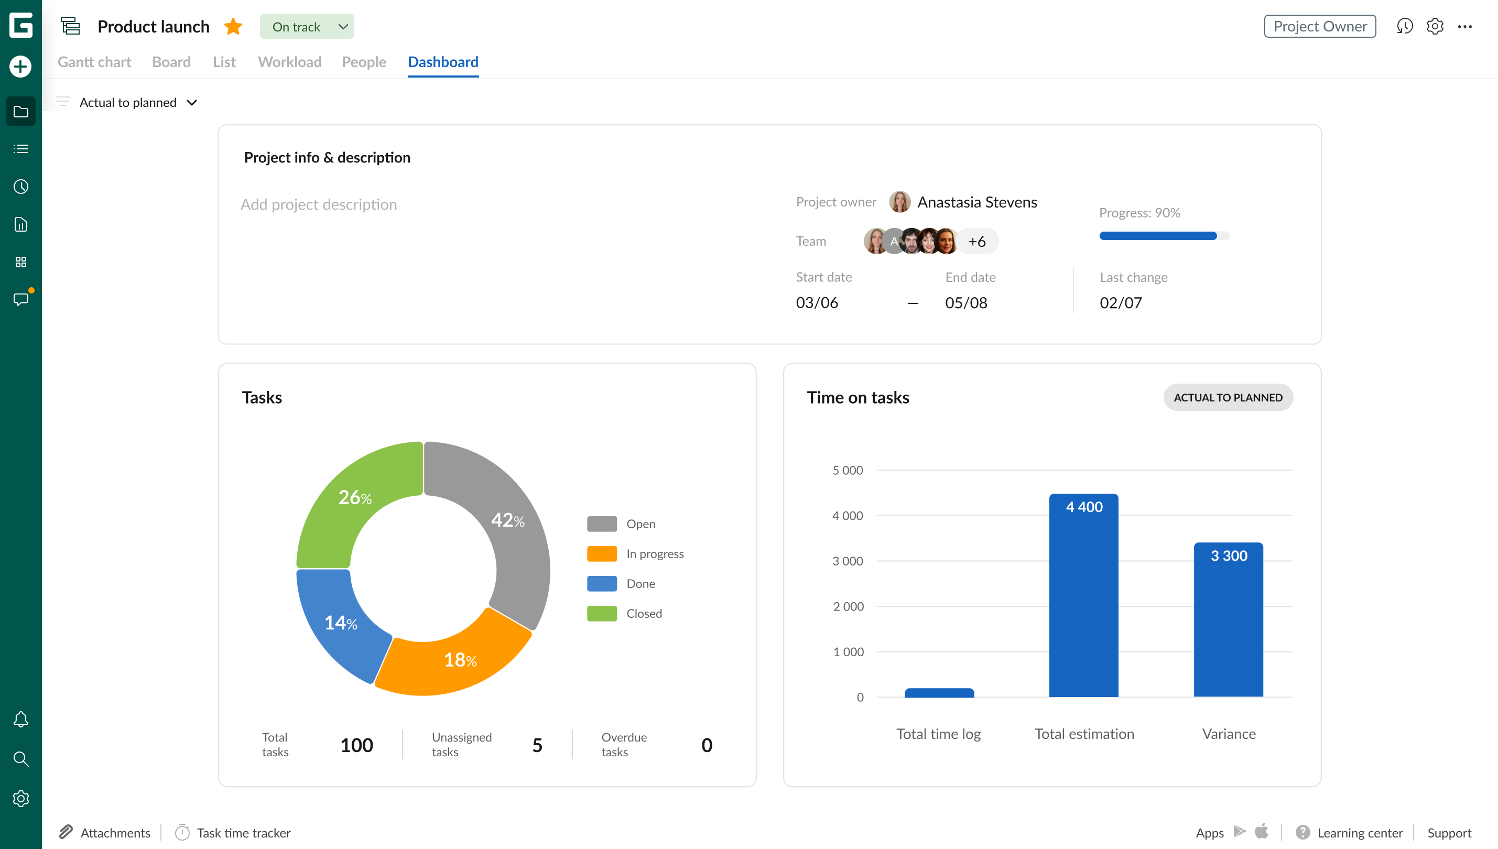The image size is (1498, 849).
Task: Open the notifications bell
Action: [x=20, y=719]
